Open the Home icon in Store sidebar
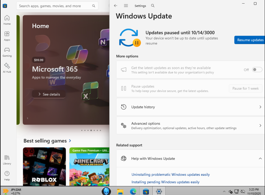 7,20
